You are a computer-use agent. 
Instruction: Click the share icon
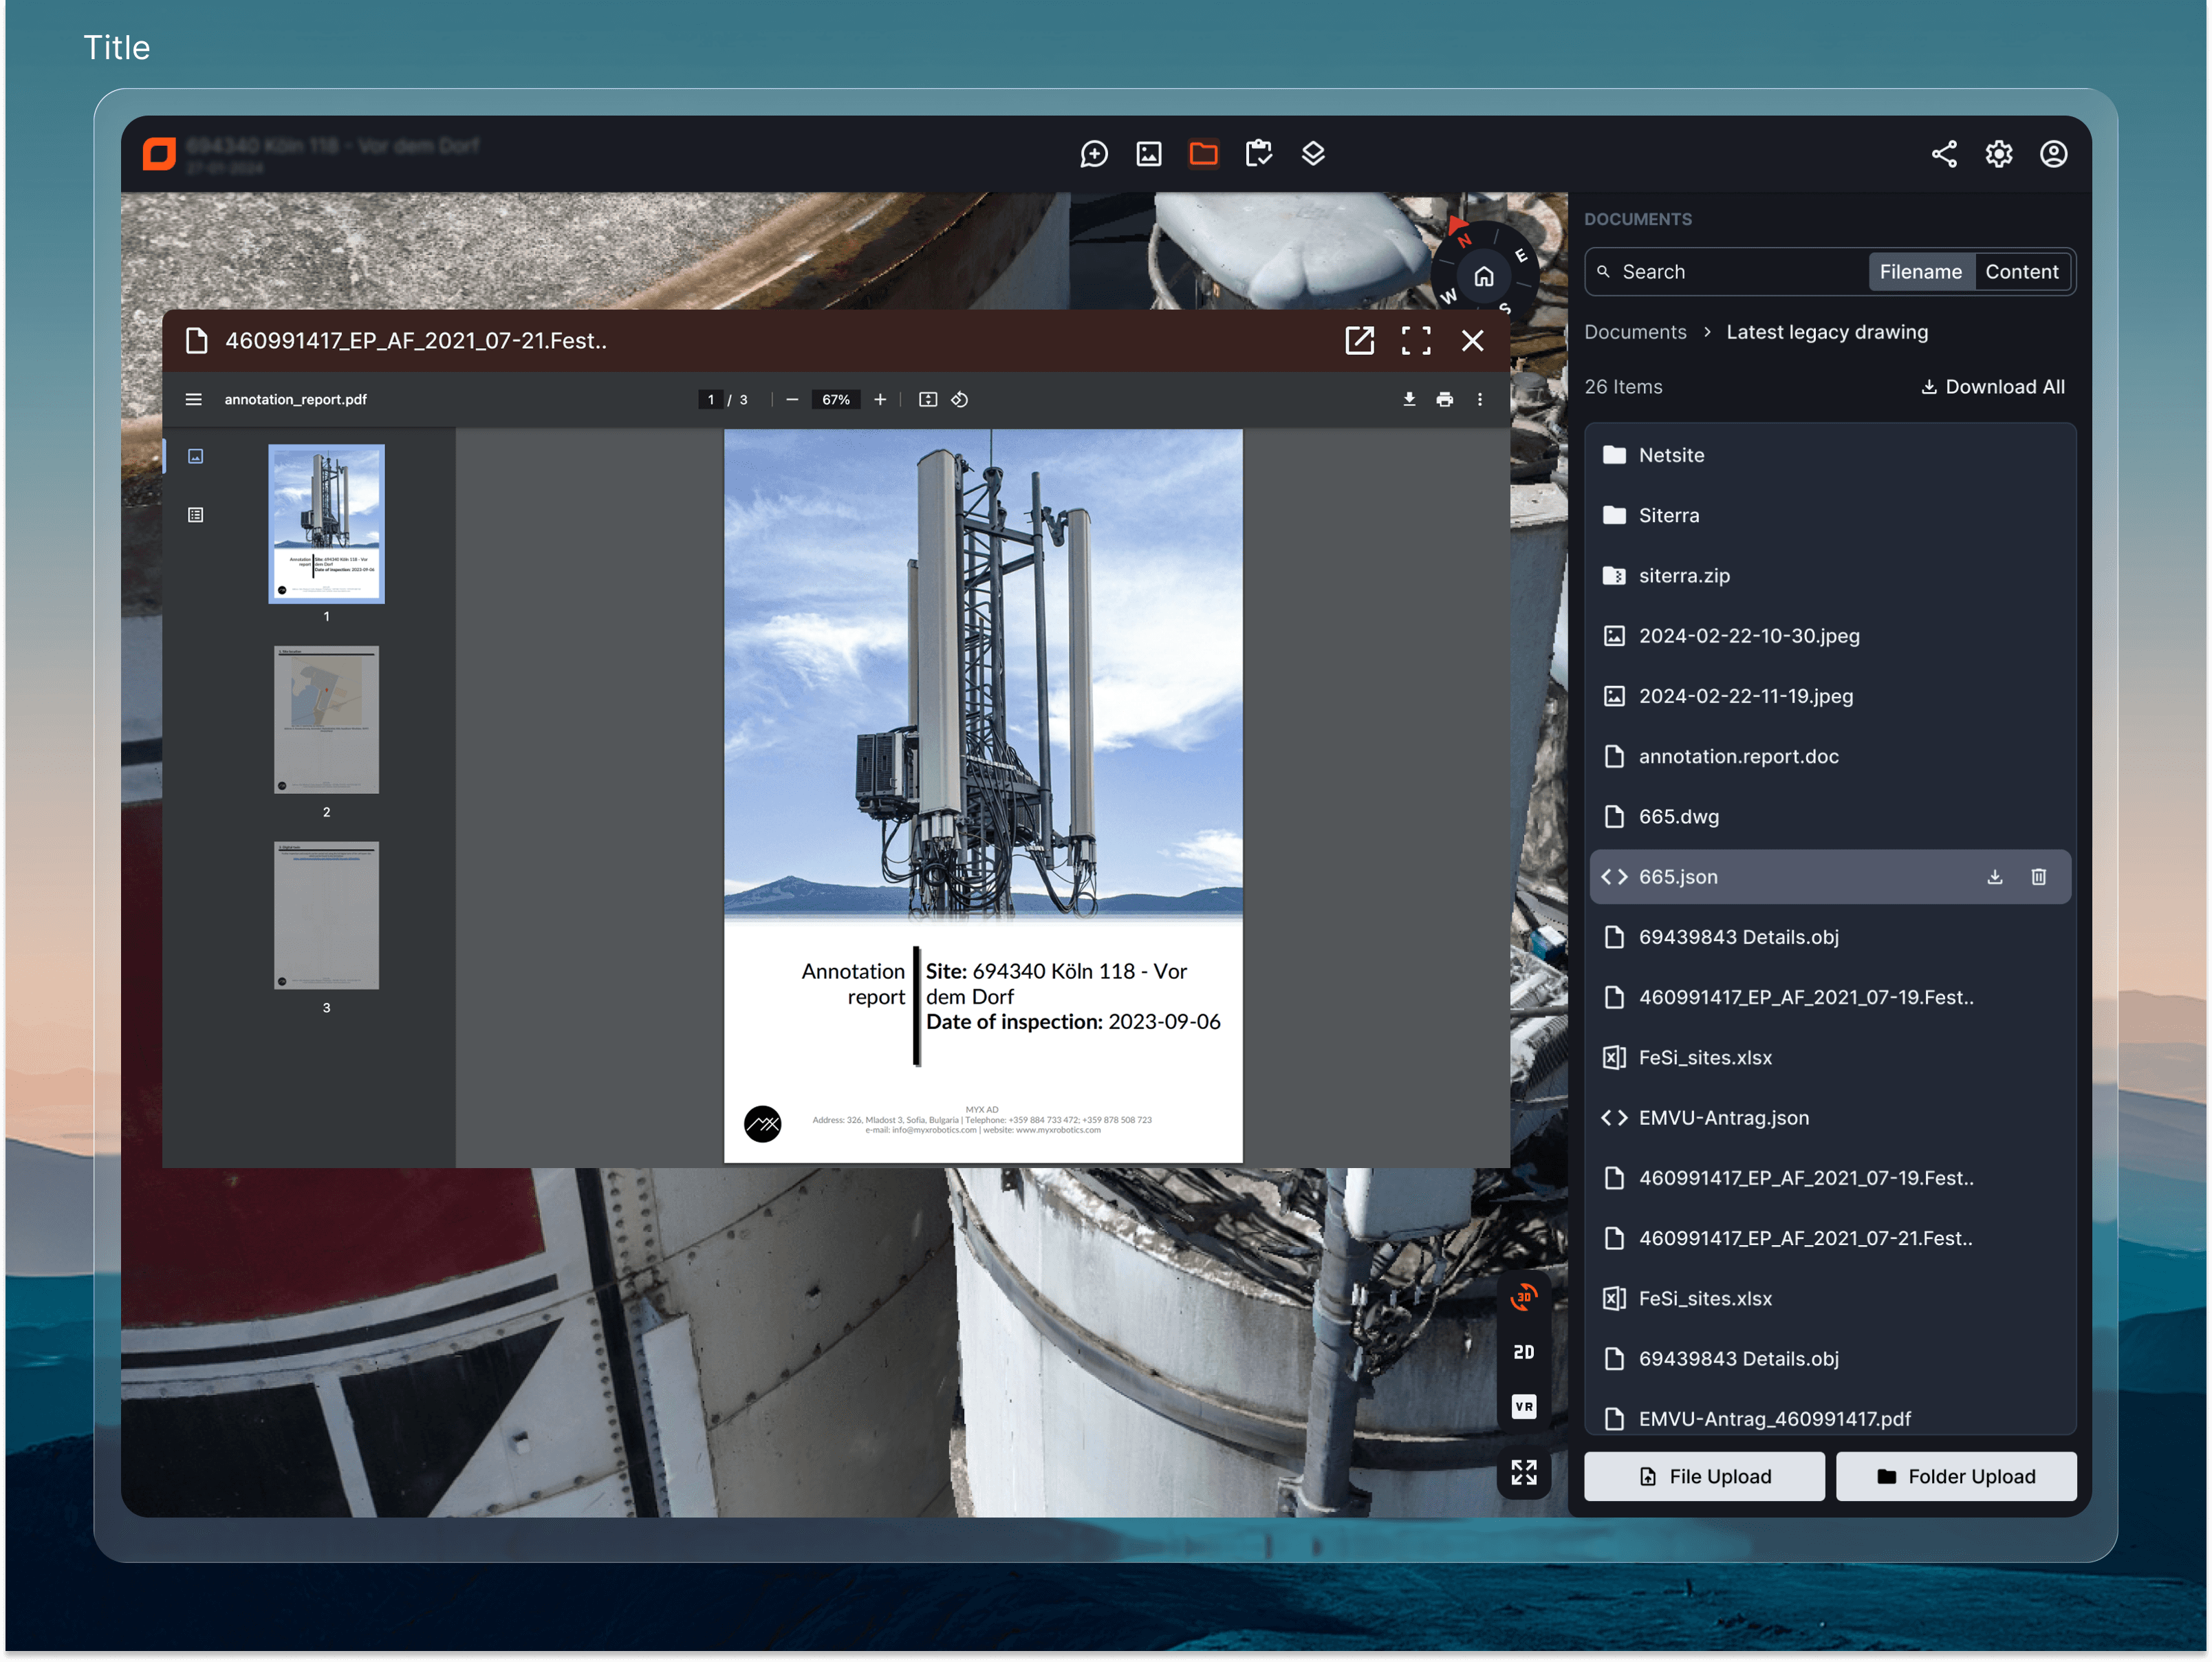point(1944,154)
